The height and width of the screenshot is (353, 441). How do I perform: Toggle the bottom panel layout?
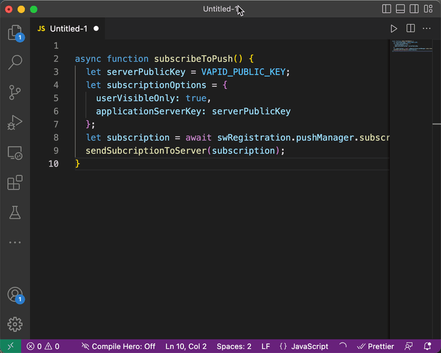coord(400,9)
